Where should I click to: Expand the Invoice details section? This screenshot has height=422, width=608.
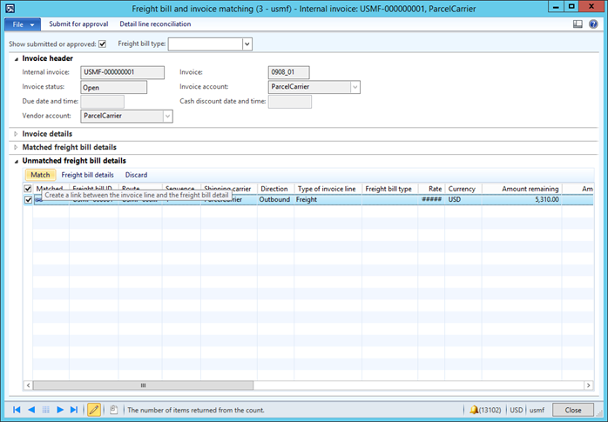click(x=47, y=134)
